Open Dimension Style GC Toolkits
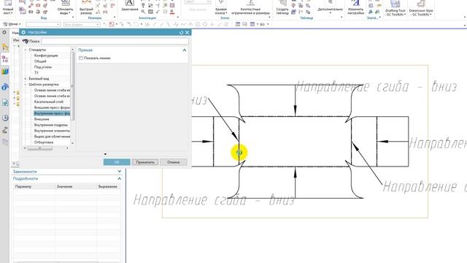Viewport: 467px width, 263px height. click(421, 8)
